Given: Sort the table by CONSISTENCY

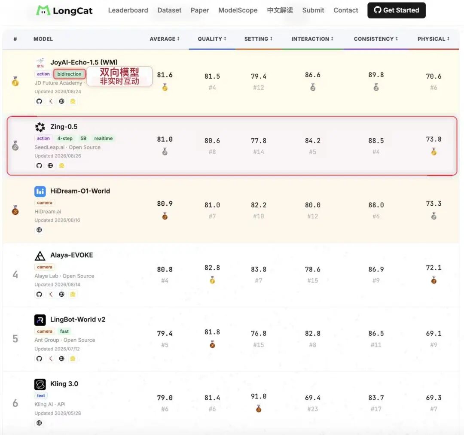Looking at the screenshot, I should click(376, 39).
